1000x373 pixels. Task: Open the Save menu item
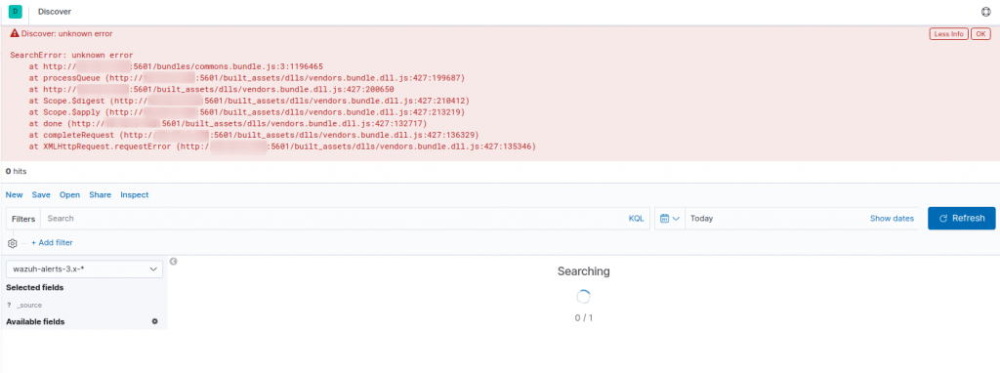point(41,195)
